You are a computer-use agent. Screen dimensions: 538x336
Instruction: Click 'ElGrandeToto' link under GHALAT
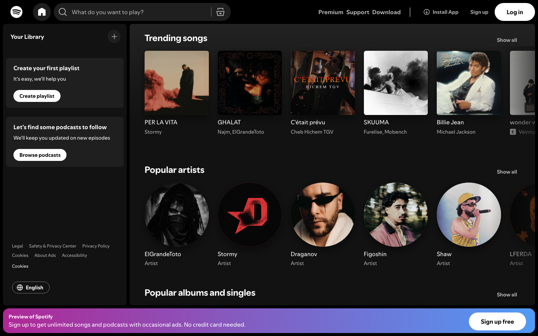tap(248, 132)
